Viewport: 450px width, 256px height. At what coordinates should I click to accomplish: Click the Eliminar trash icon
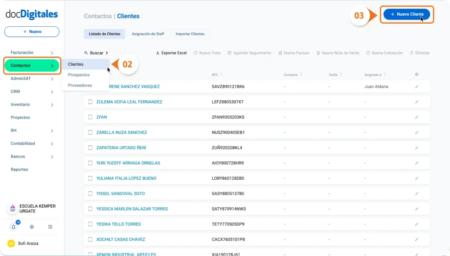pyautogui.click(x=411, y=53)
